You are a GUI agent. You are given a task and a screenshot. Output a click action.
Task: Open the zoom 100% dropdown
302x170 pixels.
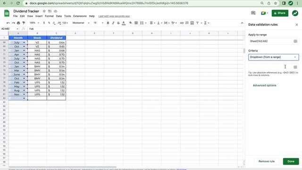pos(34,23)
